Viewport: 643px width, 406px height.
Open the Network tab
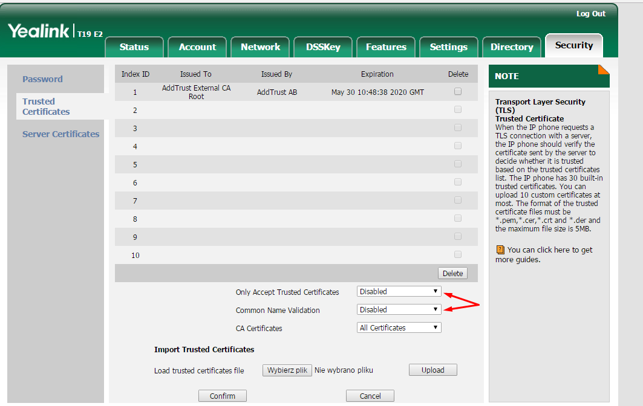tap(260, 47)
